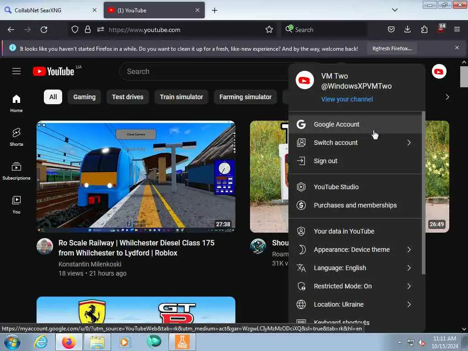468x351 pixels.
Task: Click the volume icon in system tray
Action: click(x=422, y=343)
